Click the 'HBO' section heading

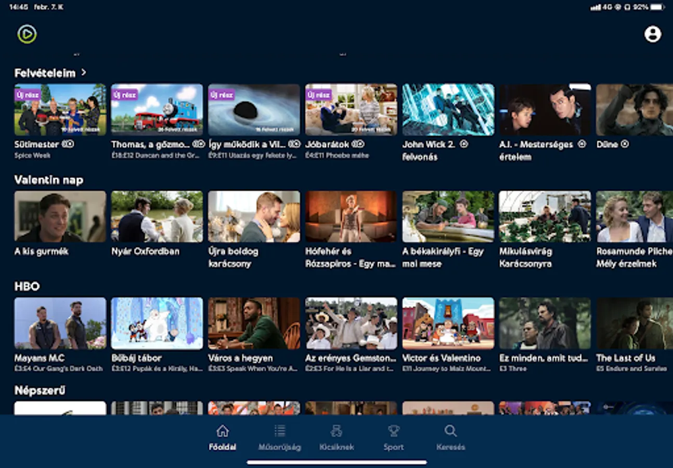[x=27, y=287]
